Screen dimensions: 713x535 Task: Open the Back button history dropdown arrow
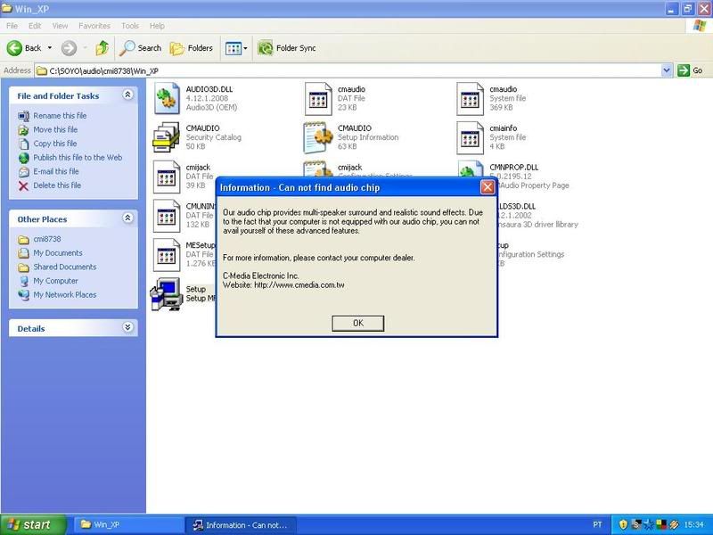pos(50,48)
